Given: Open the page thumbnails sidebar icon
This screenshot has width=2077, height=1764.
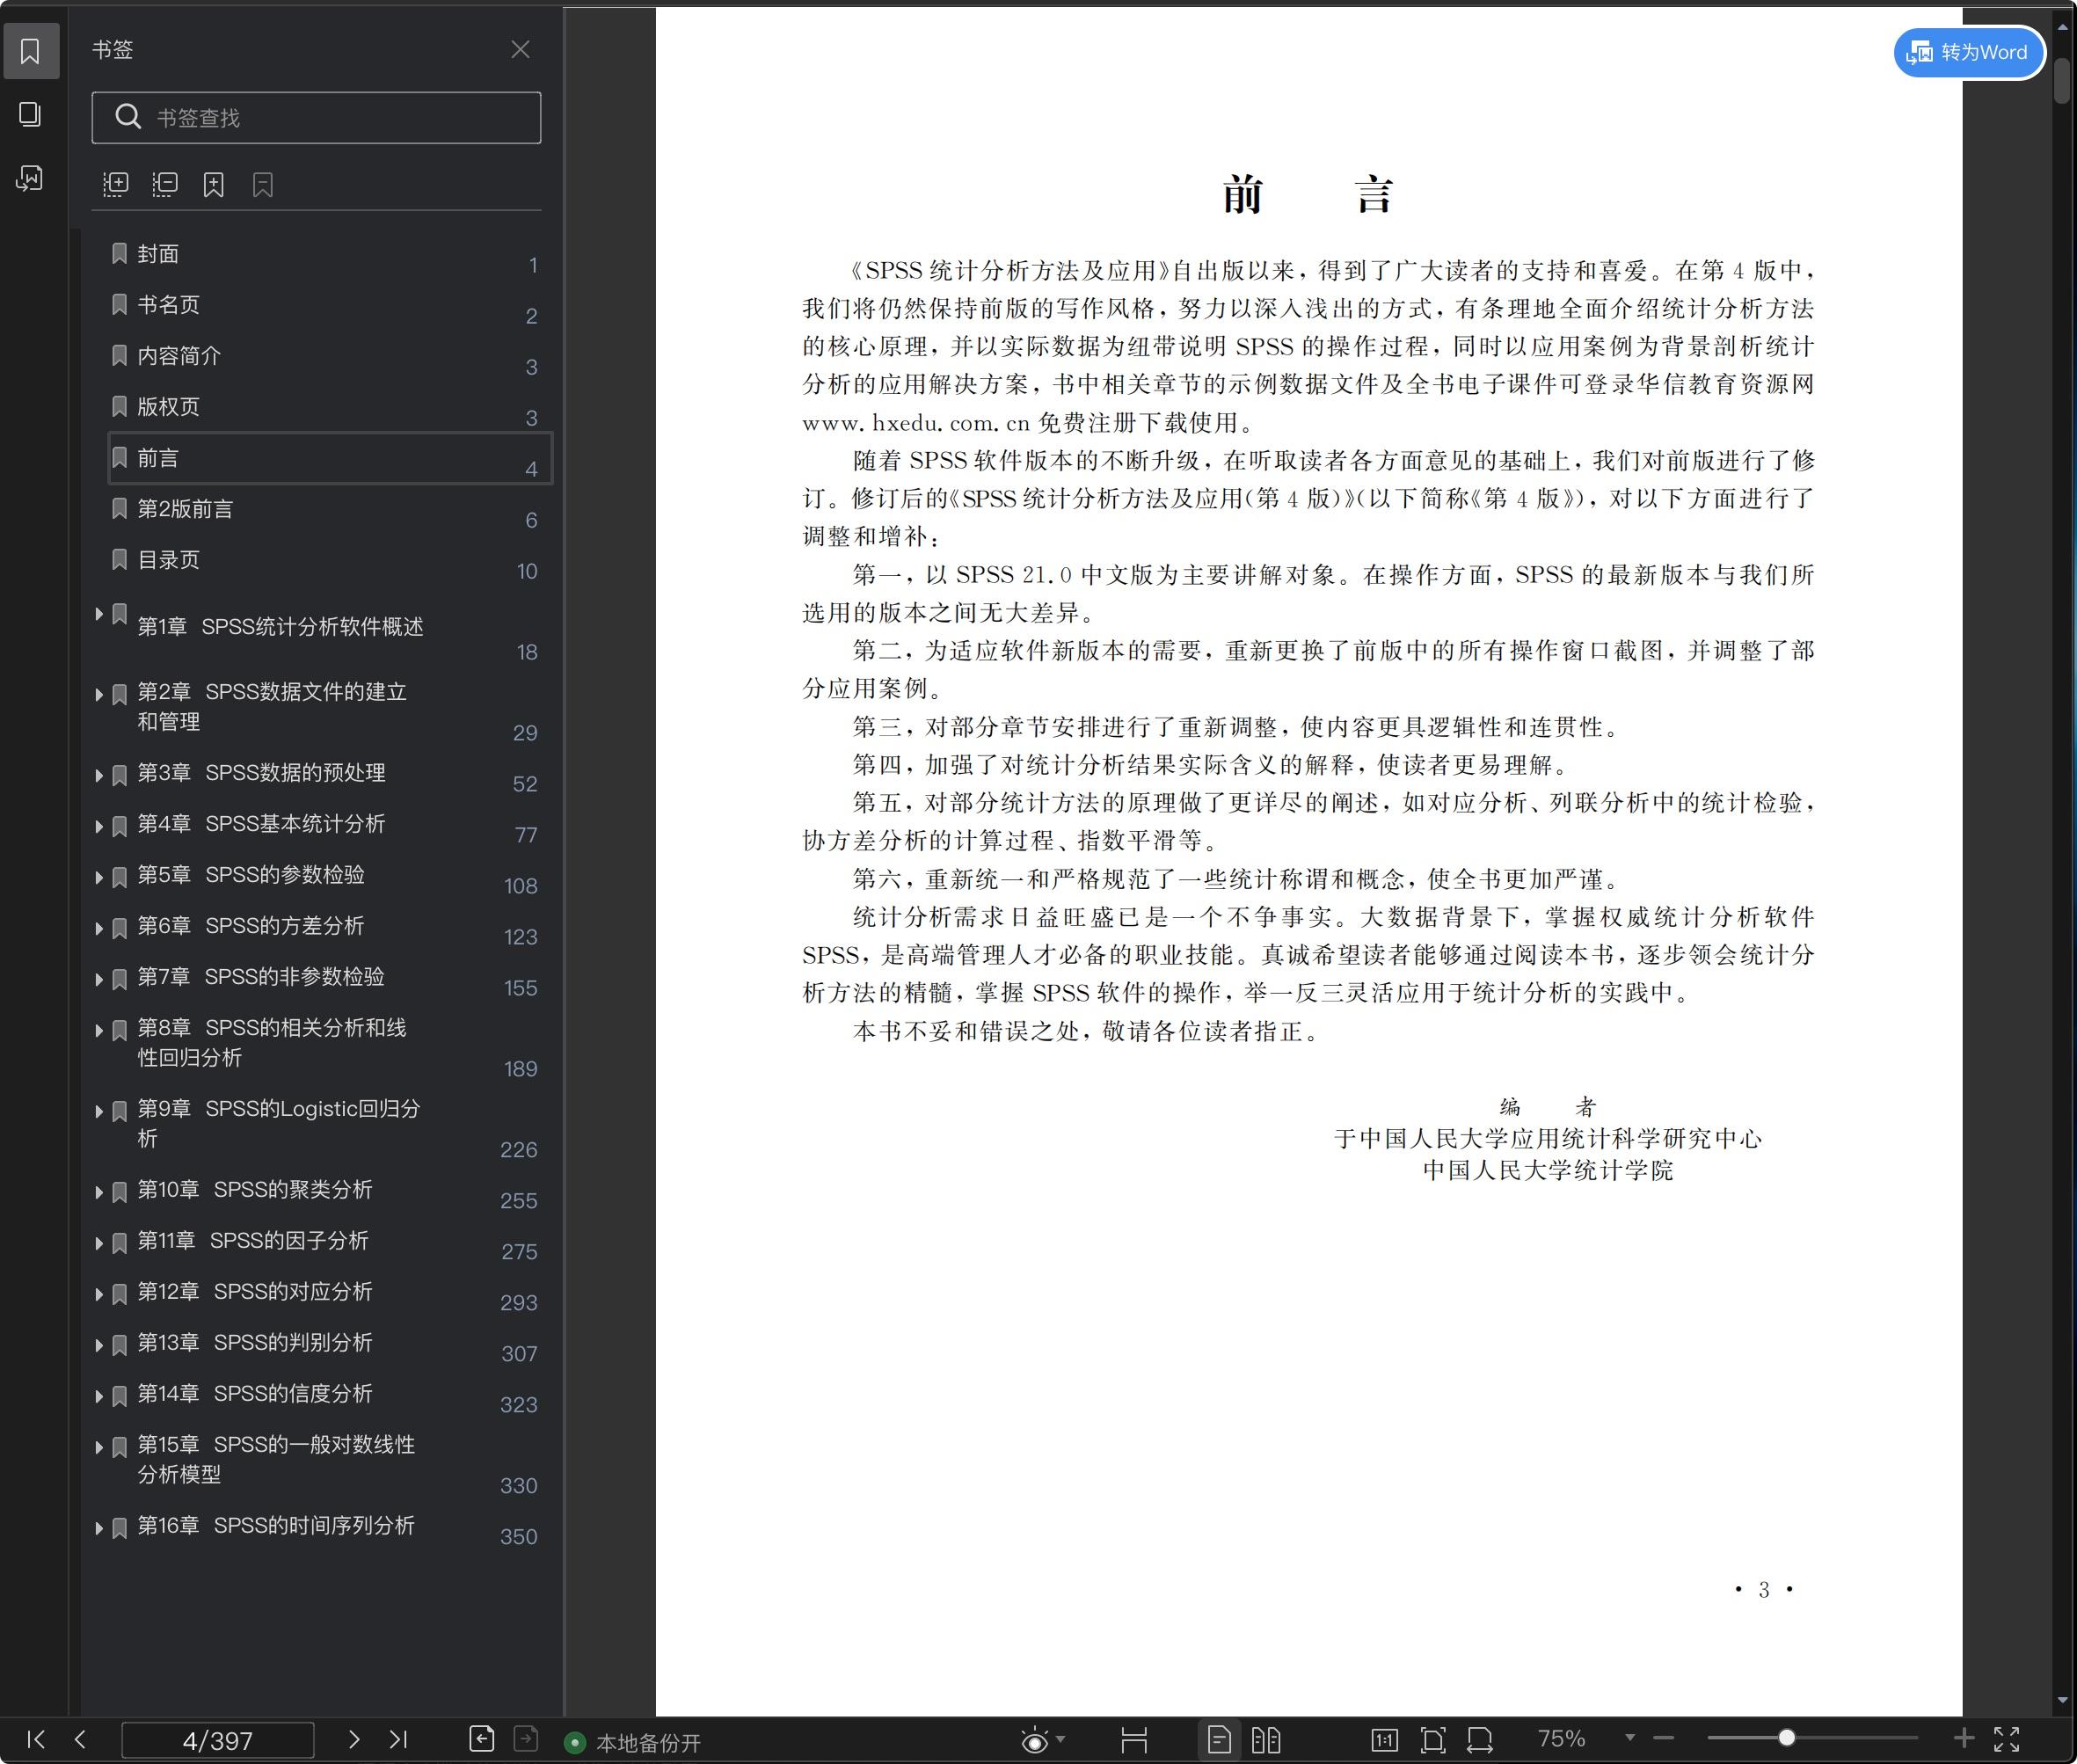Looking at the screenshot, I should pos(30,114).
